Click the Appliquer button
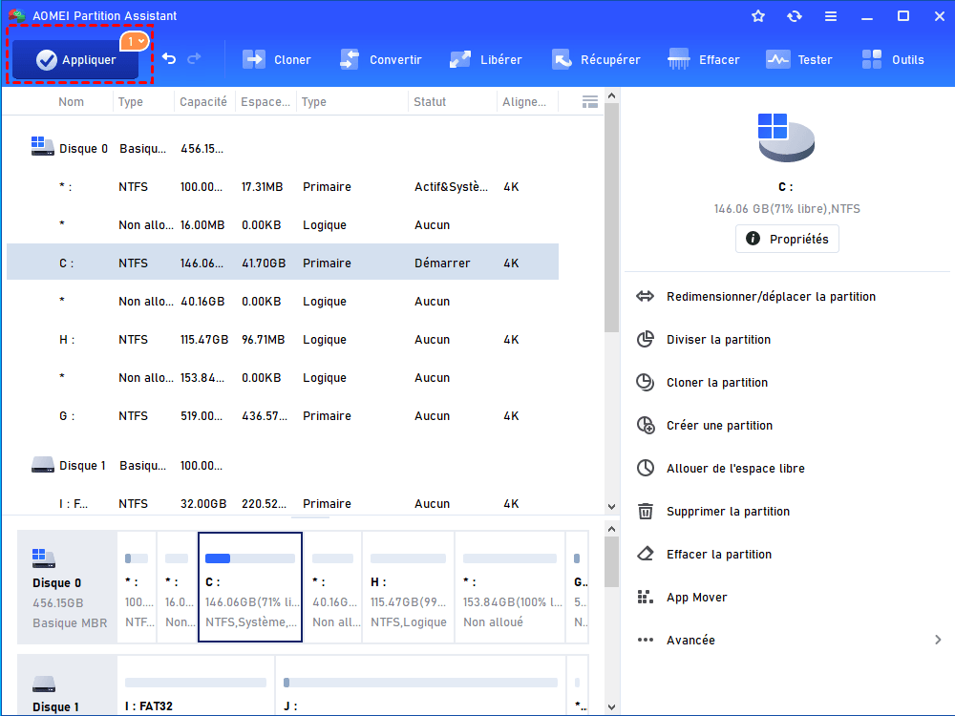955x716 pixels. pyautogui.click(x=75, y=59)
